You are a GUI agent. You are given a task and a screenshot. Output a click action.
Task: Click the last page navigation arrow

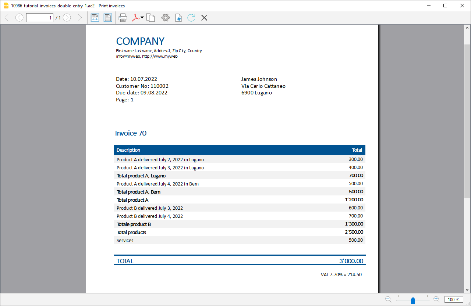click(x=80, y=17)
